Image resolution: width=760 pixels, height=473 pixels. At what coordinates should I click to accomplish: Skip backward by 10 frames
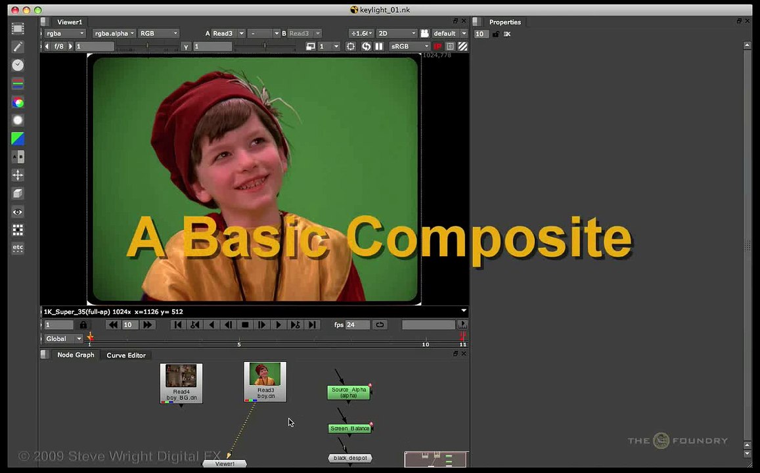tap(113, 325)
